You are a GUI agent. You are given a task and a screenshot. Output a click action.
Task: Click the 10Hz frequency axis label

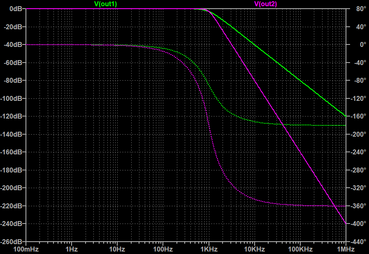click(117, 249)
